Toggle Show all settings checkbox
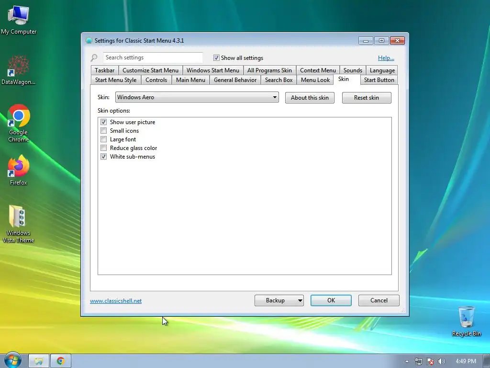Screen dimensions: 490x368 [216, 57]
